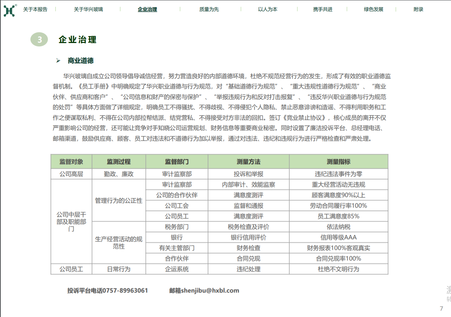Click the 税务部门 cell
The height and width of the screenshot is (317, 451).
pos(177,227)
